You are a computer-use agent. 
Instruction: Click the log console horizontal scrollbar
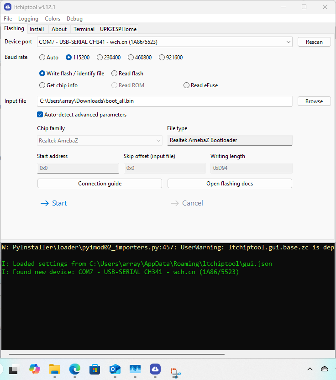pos(117,354)
